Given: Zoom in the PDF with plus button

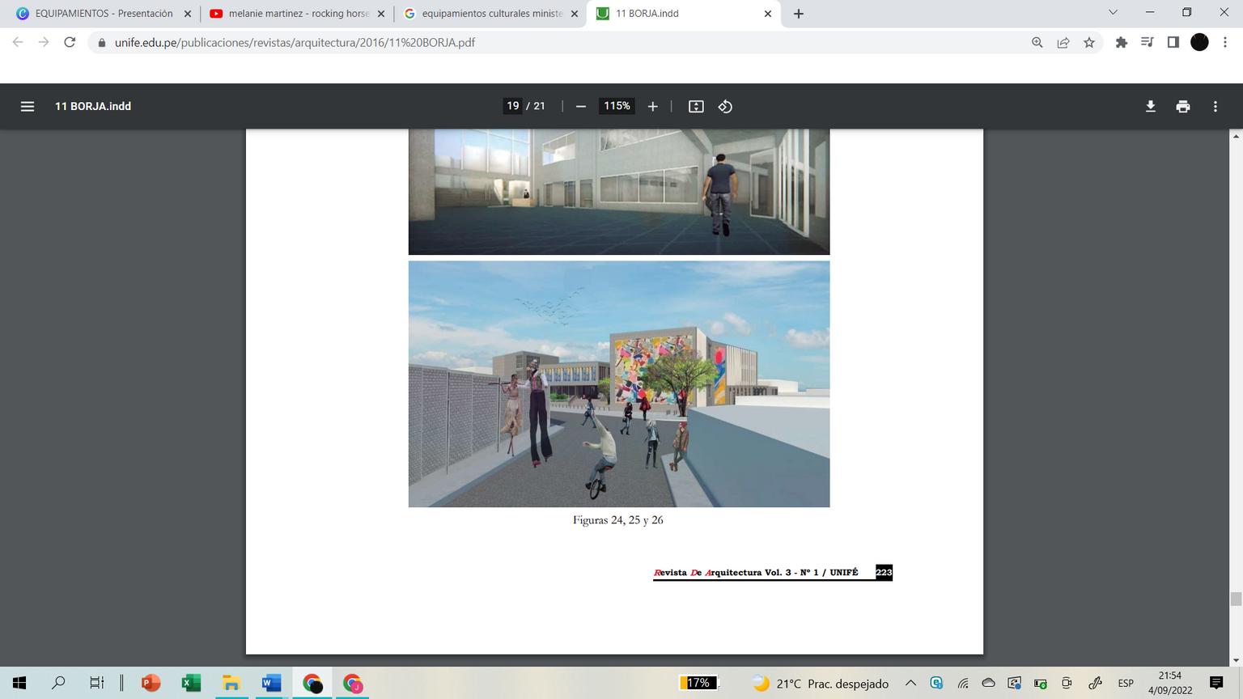Looking at the screenshot, I should coord(653,106).
